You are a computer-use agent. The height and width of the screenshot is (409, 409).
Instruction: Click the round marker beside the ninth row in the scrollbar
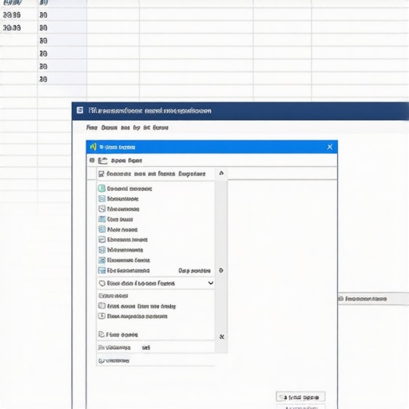[221, 270]
